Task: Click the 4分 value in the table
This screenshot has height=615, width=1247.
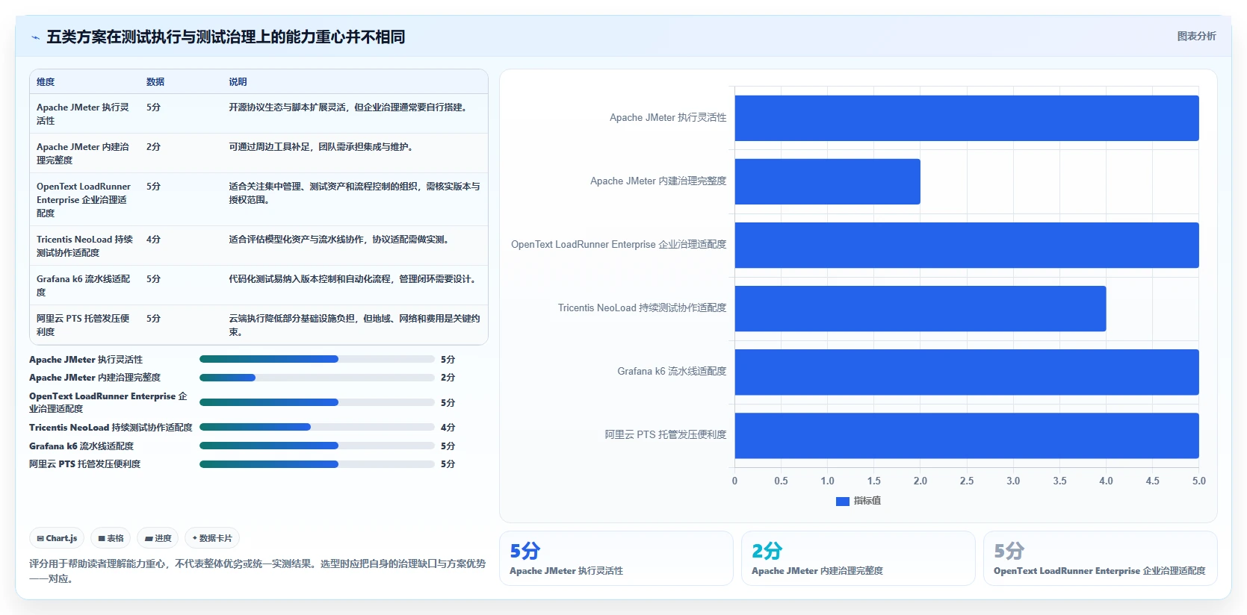Action: pyautogui.click(x=153, y=240)
